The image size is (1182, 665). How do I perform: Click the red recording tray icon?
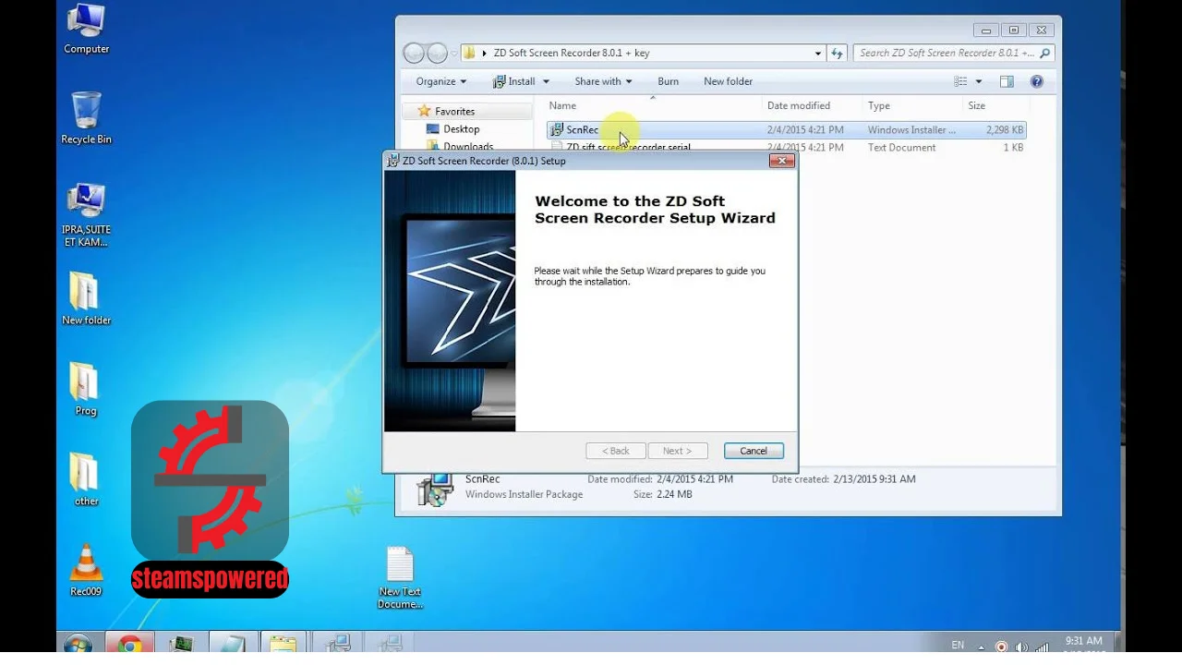click(1002, 647)
